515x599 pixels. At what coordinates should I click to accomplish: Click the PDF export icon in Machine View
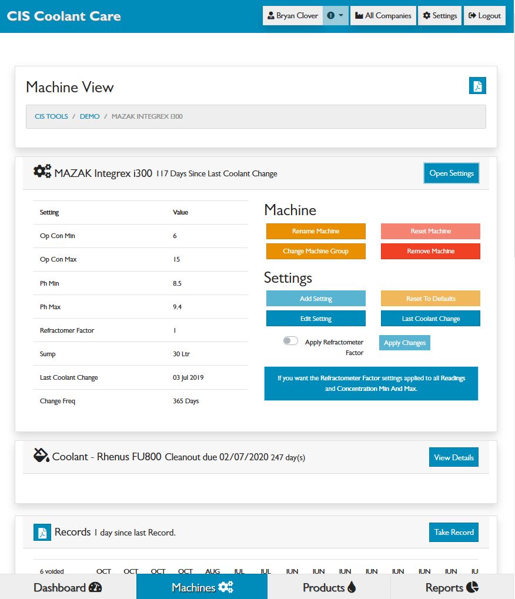477,86
